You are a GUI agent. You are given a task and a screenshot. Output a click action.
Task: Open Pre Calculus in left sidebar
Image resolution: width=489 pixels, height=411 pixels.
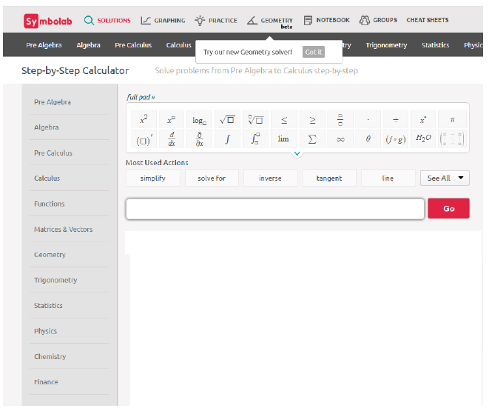53,153
